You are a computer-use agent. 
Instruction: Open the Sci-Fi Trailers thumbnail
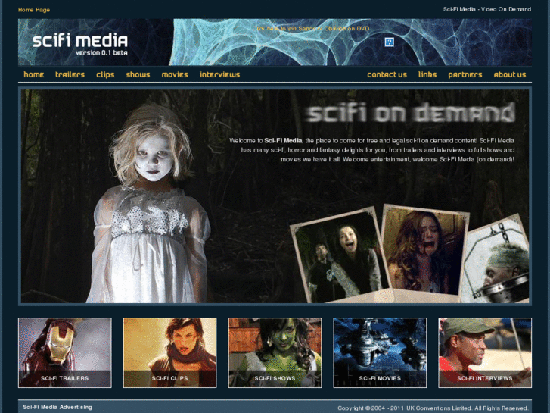[65, 352]
